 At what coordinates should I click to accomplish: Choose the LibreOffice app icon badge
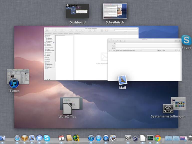(67, 109)
